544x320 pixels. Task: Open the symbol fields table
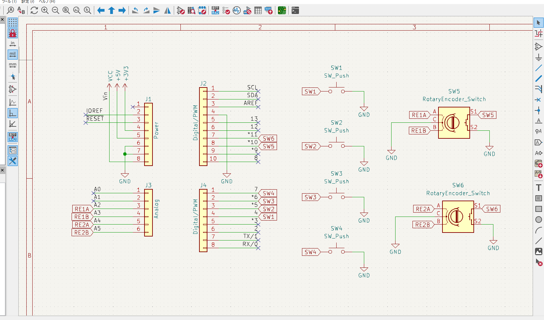(x=258, y=11)
